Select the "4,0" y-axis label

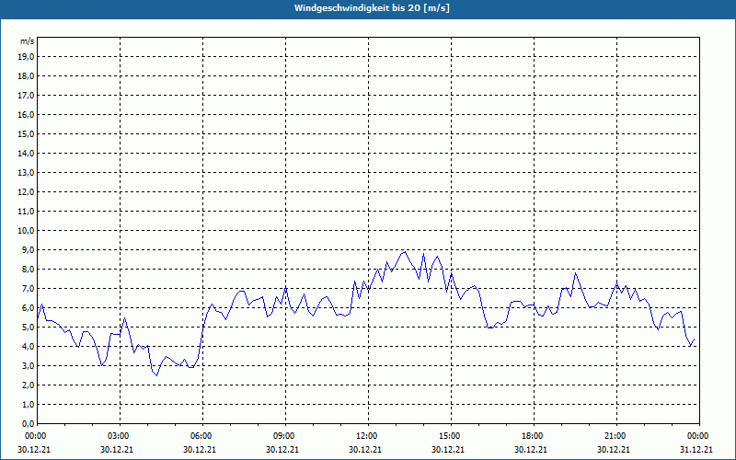pyautogui.click(x=28, y=347)
